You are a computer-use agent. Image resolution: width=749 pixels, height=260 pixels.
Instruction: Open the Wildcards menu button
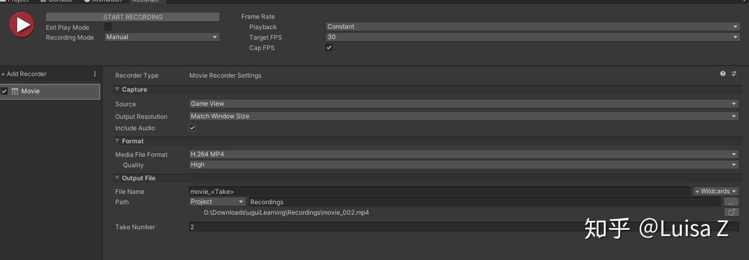(716, 191)
